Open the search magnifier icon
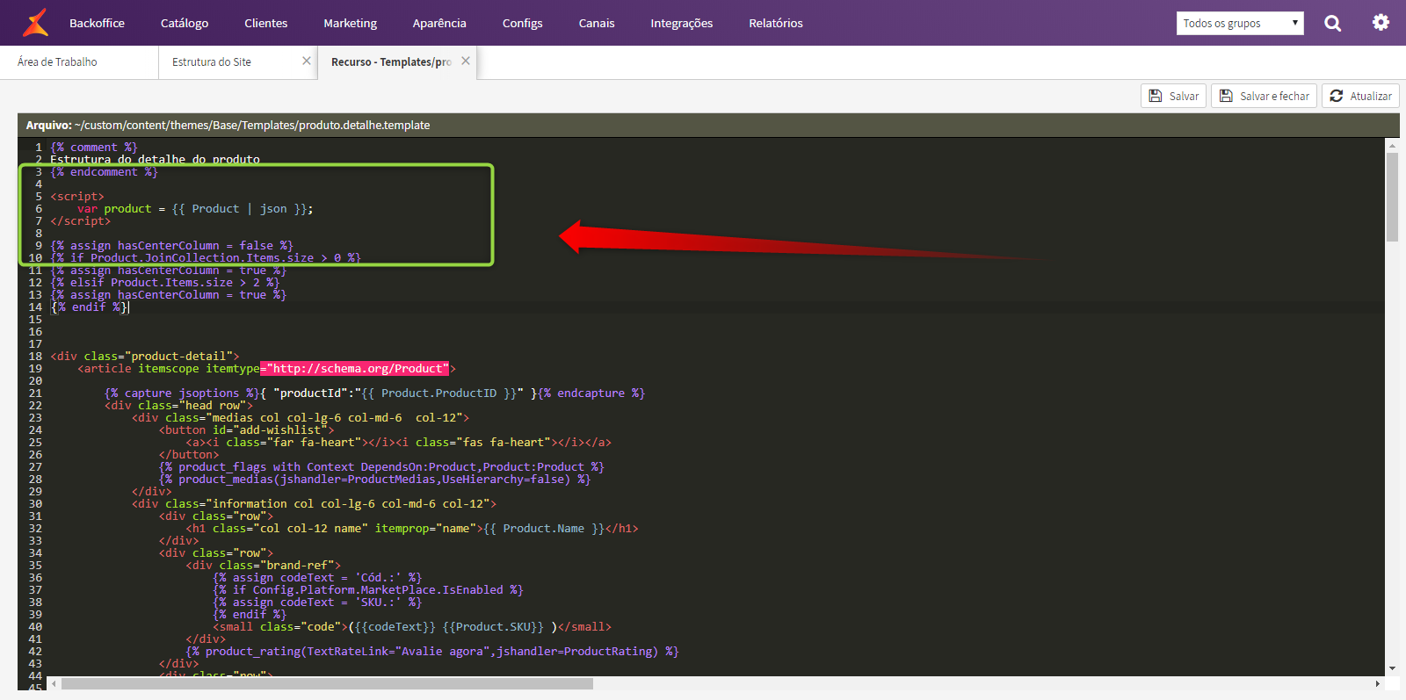Viewport: 1406px width, 700px height. click(x=1333, y=23)
